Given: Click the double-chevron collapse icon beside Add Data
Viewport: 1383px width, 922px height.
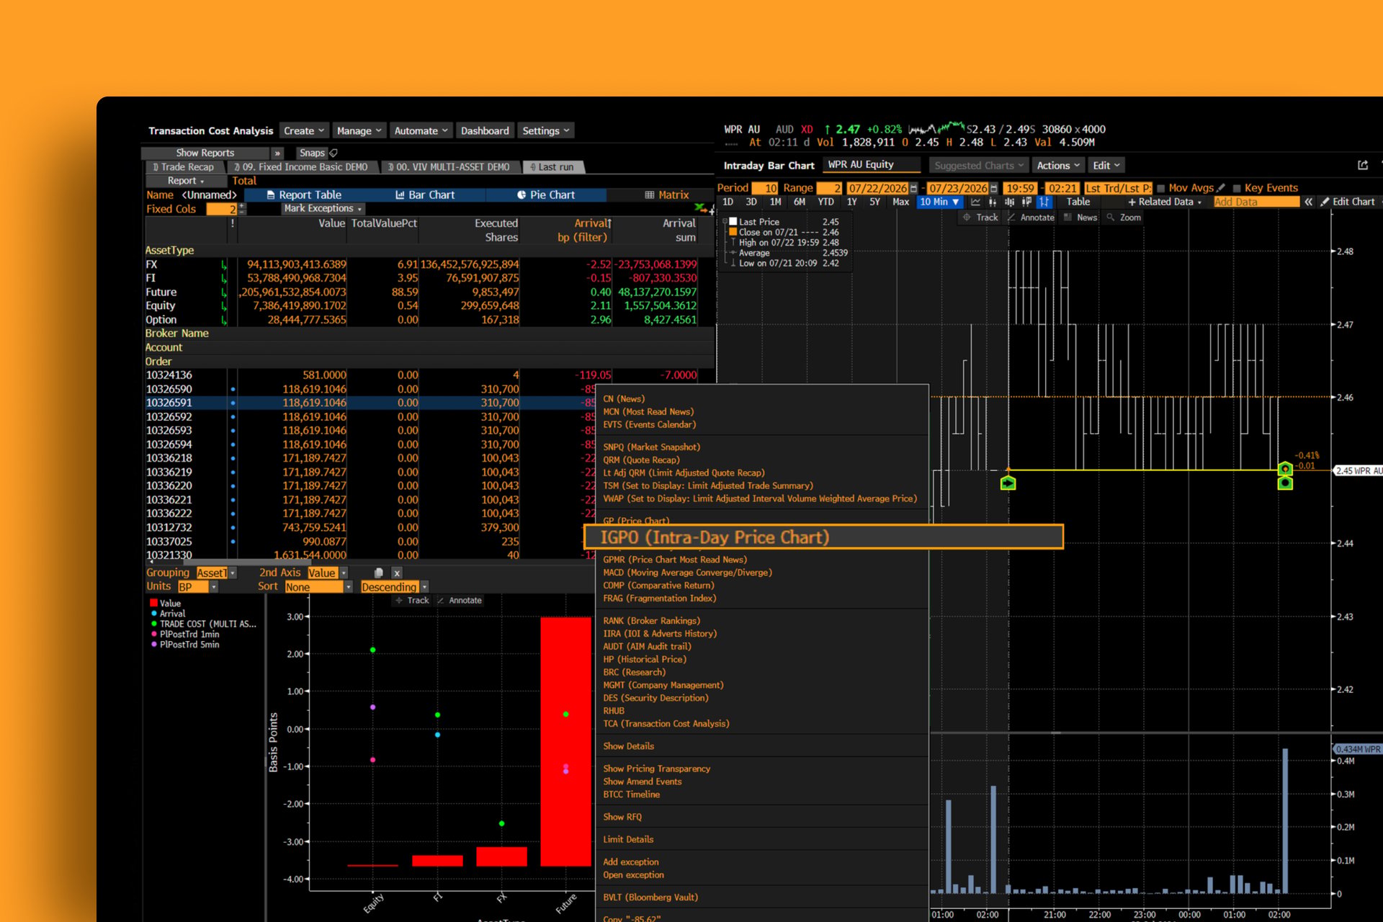Looking at the screenshot, I should point(1309,202).
